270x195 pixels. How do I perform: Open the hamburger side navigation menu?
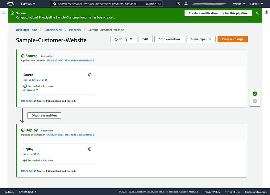(3, 12)
